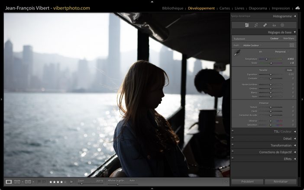This screenshot has height=190, width=304.
Task: Pick the white balance eyedropper tool
Action: tap(236, 53)
